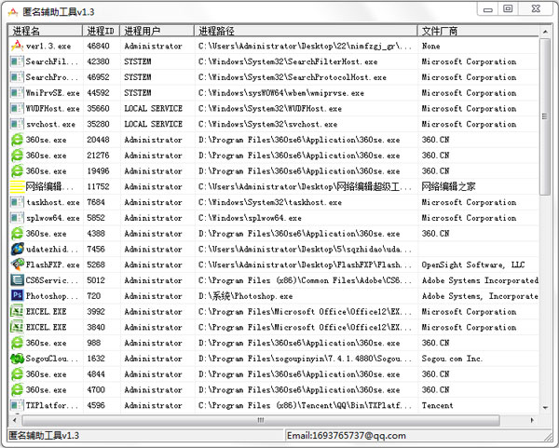Sort by the 进程名 column header

[x=46, y=31]
